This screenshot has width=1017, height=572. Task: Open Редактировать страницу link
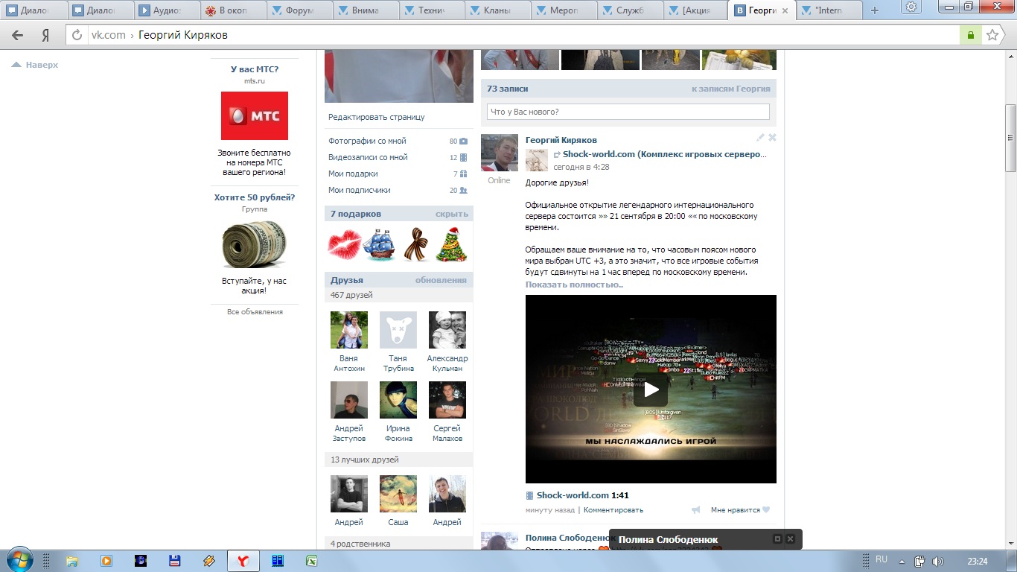point(377,117)
